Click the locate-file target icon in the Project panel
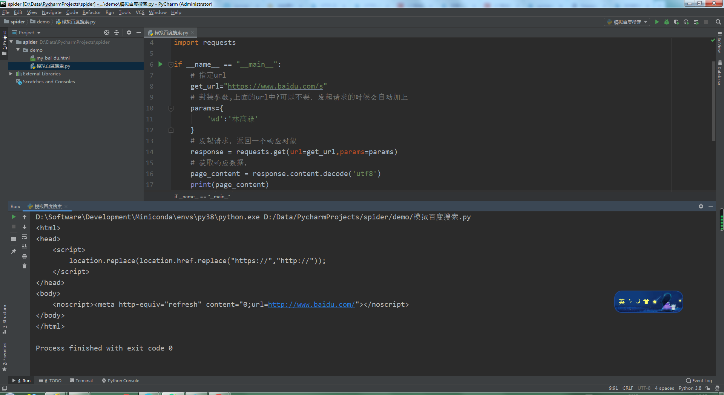 107,33
